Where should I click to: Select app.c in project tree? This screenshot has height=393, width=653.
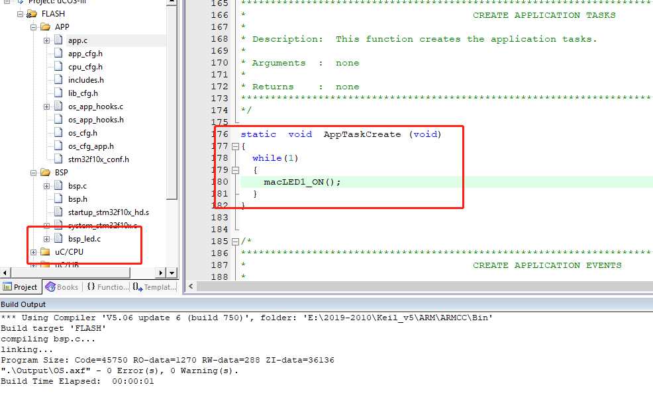coord(78,40)
